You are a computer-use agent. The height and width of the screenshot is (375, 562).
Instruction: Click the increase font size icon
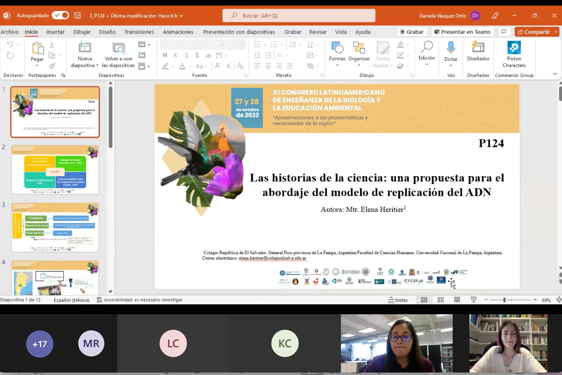point(218,66)
